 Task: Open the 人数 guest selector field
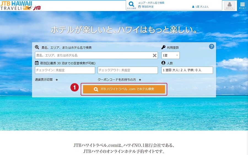187,70
